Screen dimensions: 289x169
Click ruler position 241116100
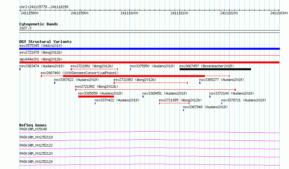click(x=179, y=13)
